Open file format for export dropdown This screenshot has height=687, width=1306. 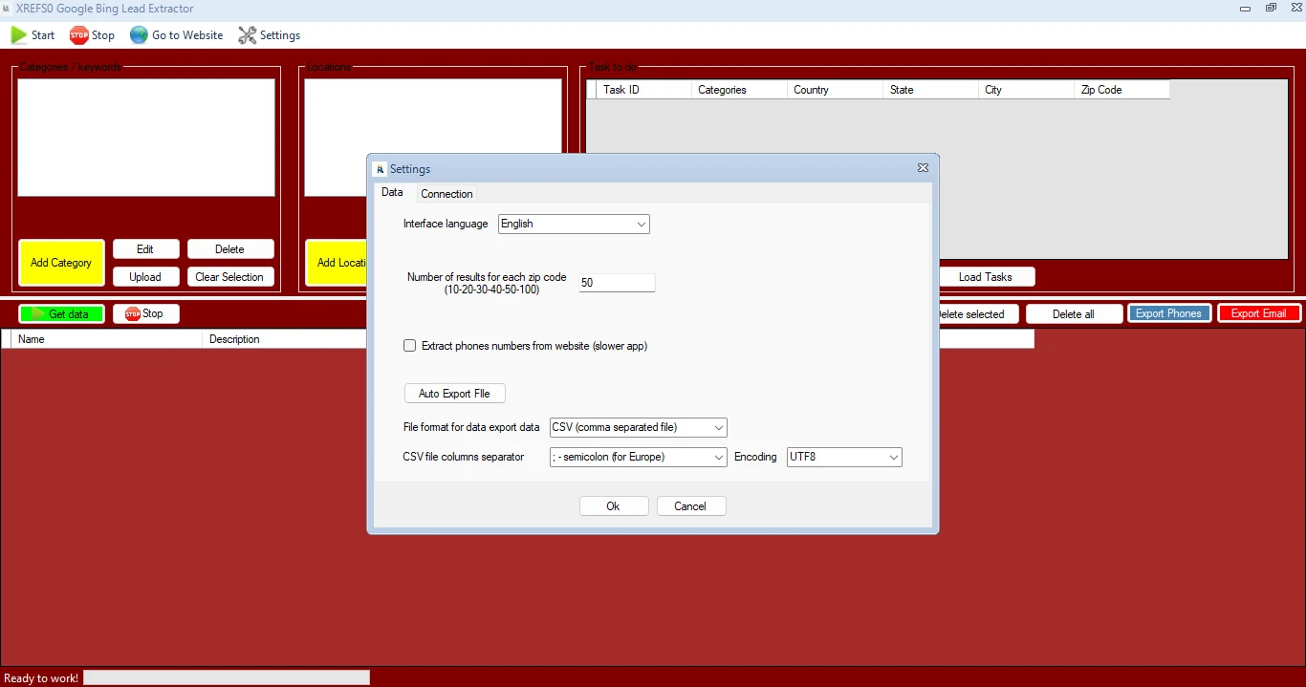[x=638, y=427]
